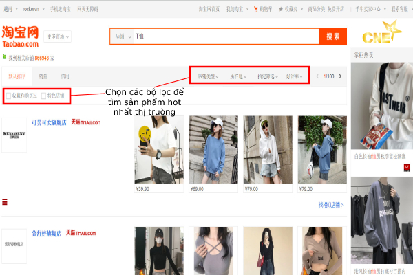Expand the 好评率 rating filter
The image size is (413, 275).
coord(294,76)
